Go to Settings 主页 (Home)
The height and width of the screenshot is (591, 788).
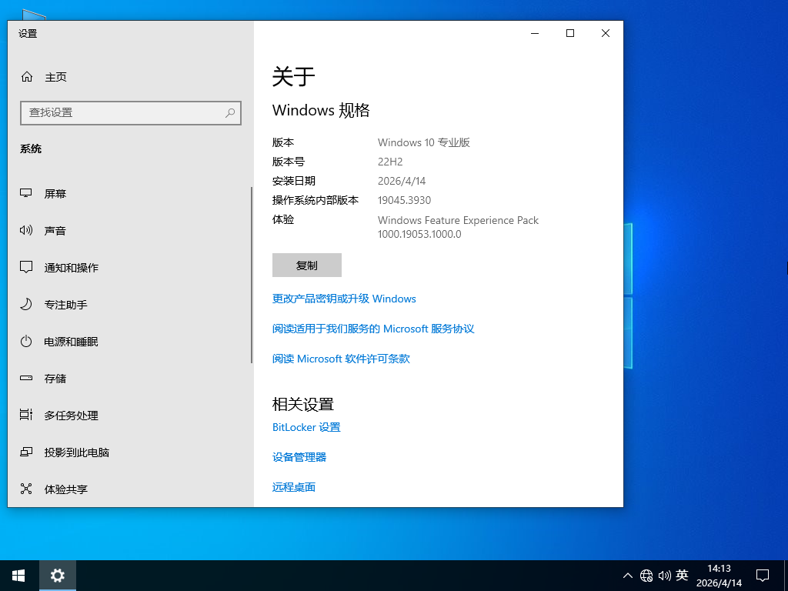point(54,77)
